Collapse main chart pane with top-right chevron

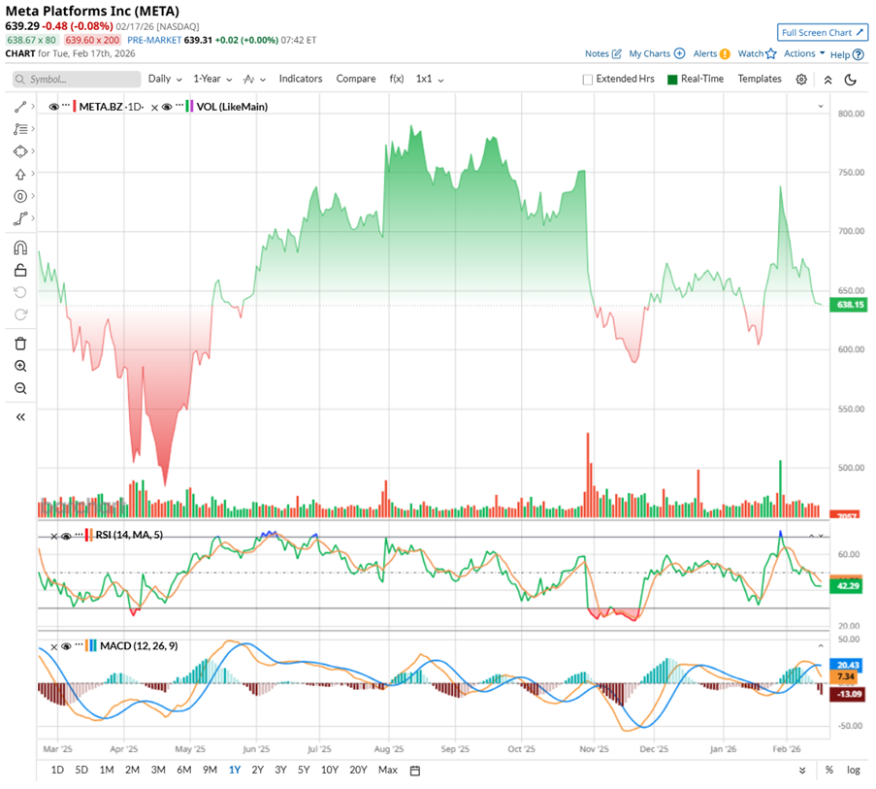[x=821, y=106]
